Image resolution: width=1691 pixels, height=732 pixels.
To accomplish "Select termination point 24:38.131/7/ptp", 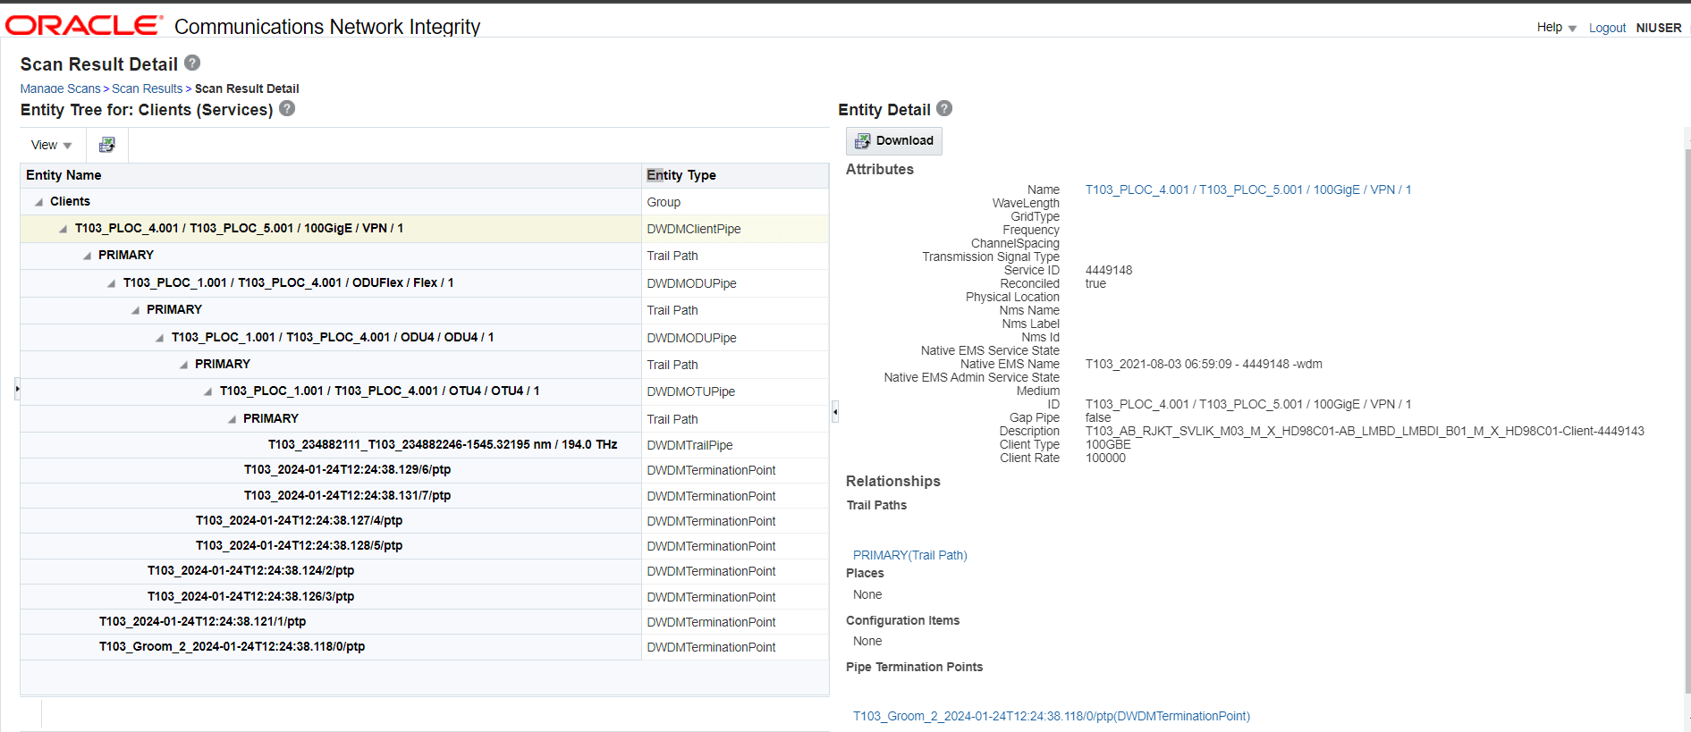I will pyautogui.click(x=424, y=495).
